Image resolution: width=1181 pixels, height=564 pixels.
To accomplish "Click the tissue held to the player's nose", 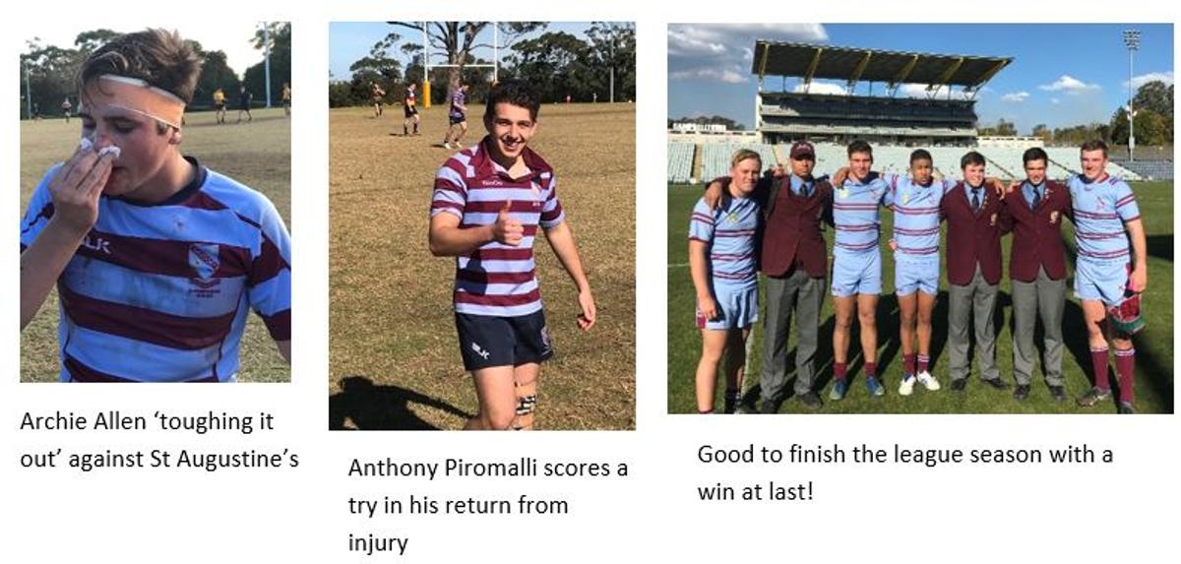I will pos(100,149).
